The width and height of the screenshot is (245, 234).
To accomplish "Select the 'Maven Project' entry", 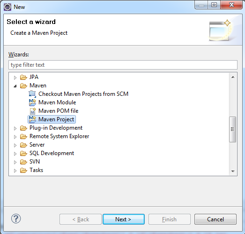I will [56, 119].
